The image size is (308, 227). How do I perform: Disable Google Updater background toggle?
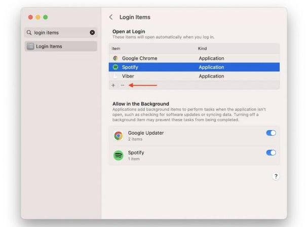(271, 133)
